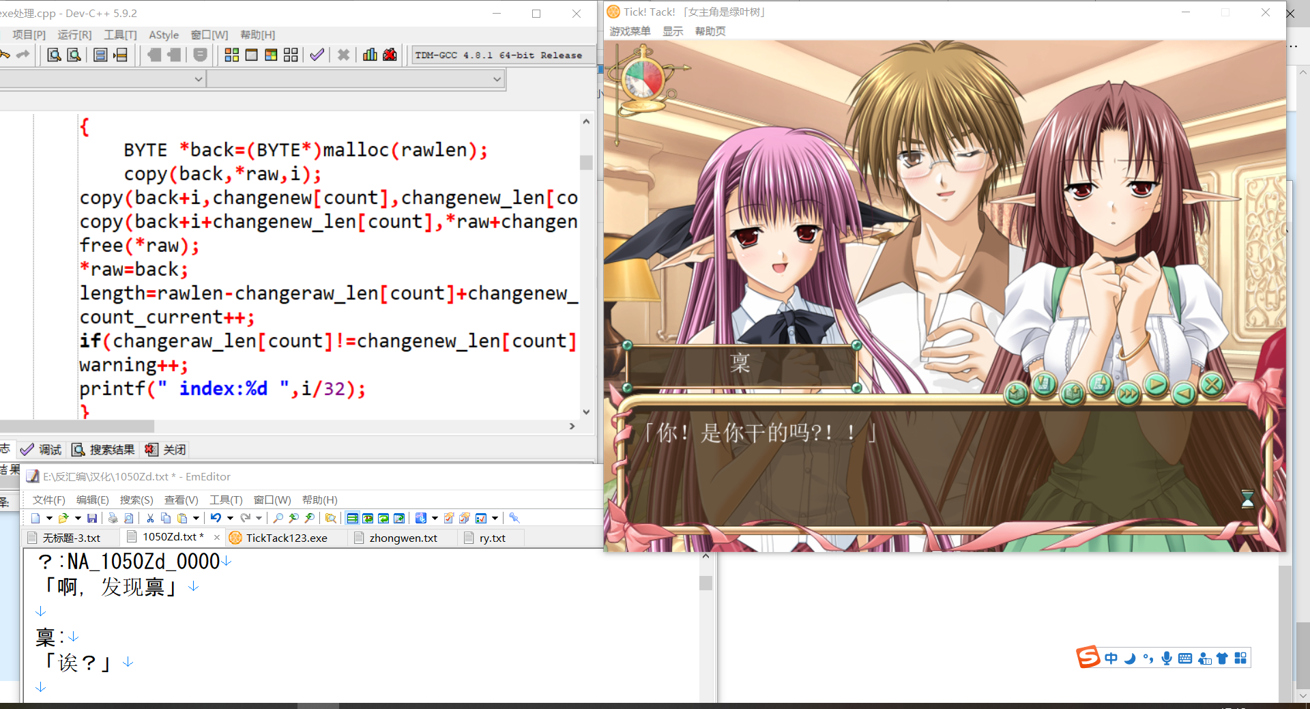Go back to previous game dialogue
1310x709 pixels.
tap(1184, 393)
